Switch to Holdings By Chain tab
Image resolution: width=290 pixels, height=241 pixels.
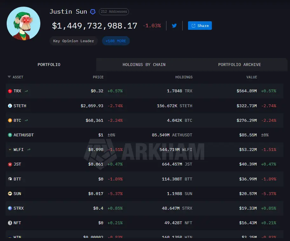coord(144,65)
